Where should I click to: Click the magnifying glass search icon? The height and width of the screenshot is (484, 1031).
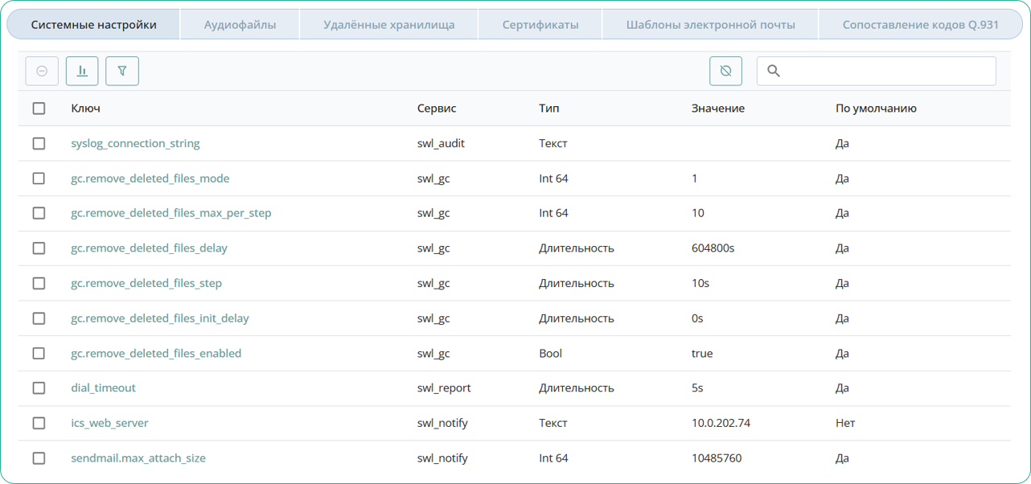(x=774, y=71)
